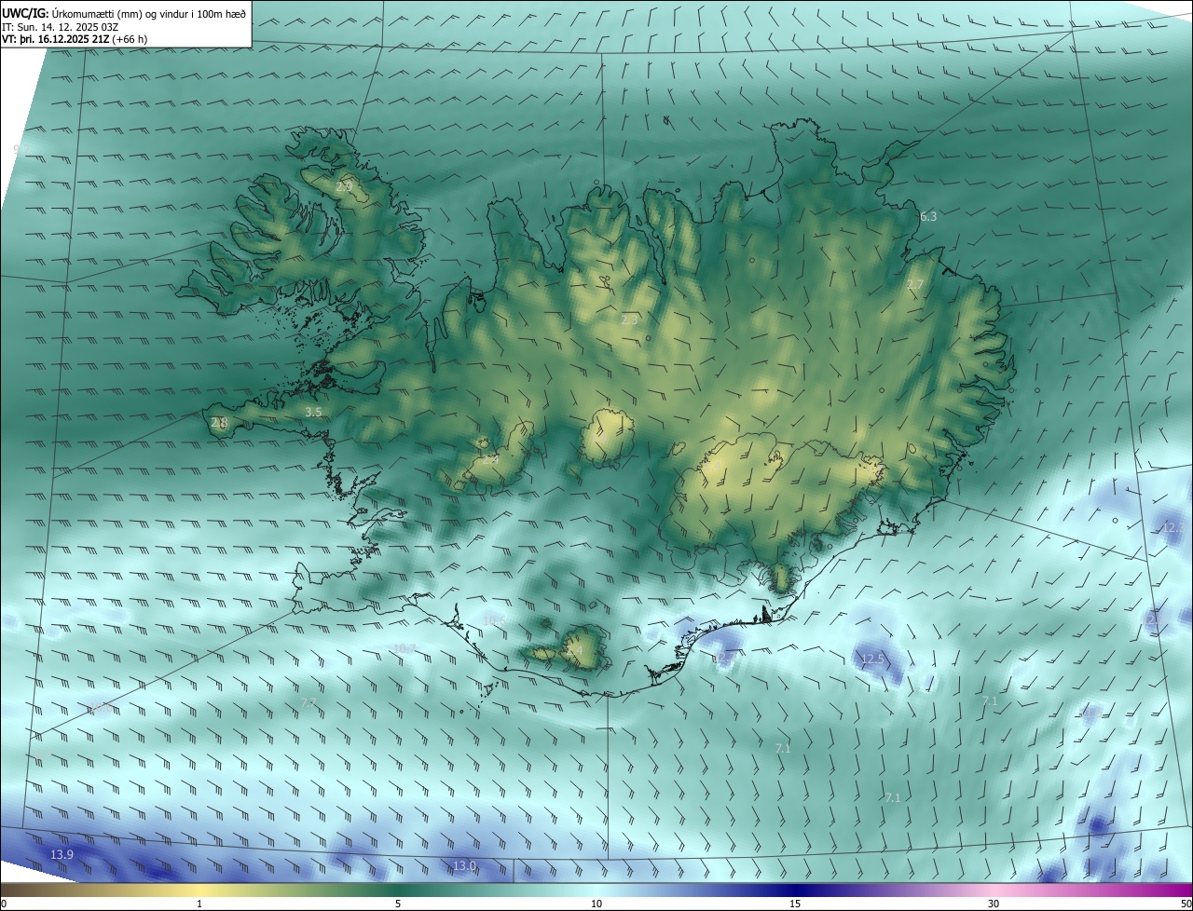Viewport: 1193px width, 911px height.
Task: Click the 13.9 value in the bottom-left corner
Action: pos(62,855)
